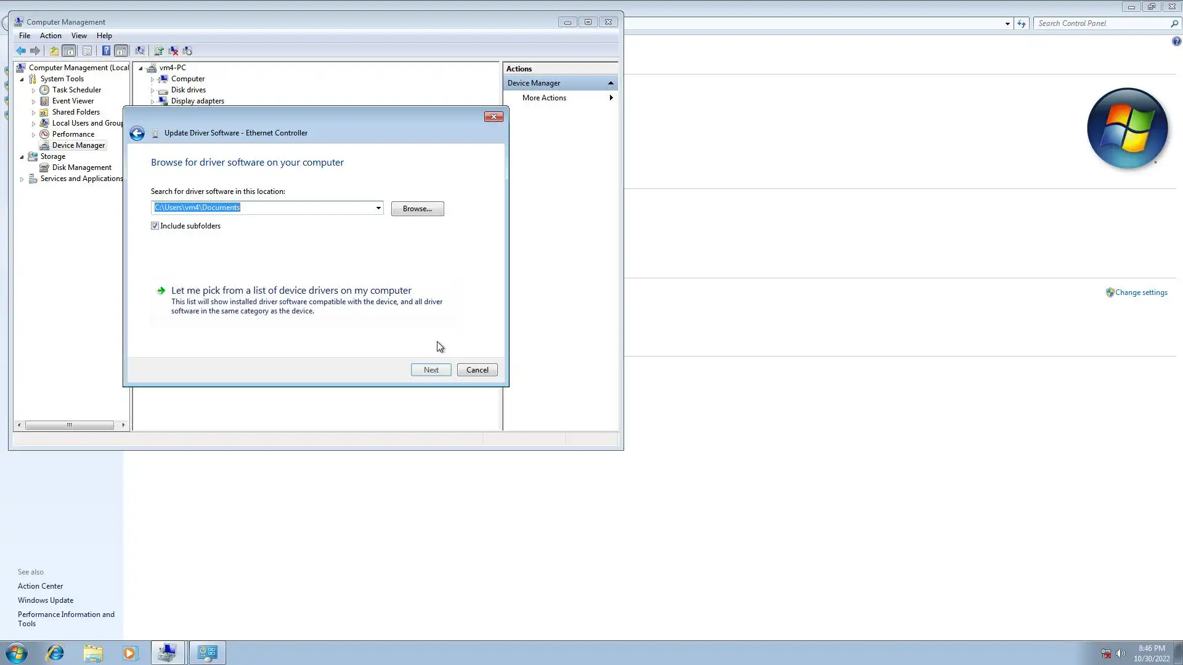
Task: Click Scan for hardware changes toolbar icon
Action: (140, 51)
